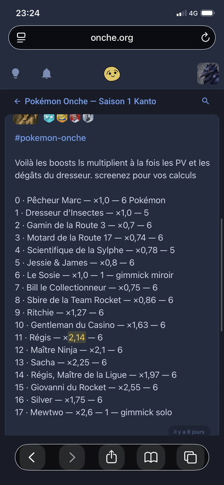Tap the Safari share icon
The height and width of the screenshot is (485, 224).
tap(112, 457)
